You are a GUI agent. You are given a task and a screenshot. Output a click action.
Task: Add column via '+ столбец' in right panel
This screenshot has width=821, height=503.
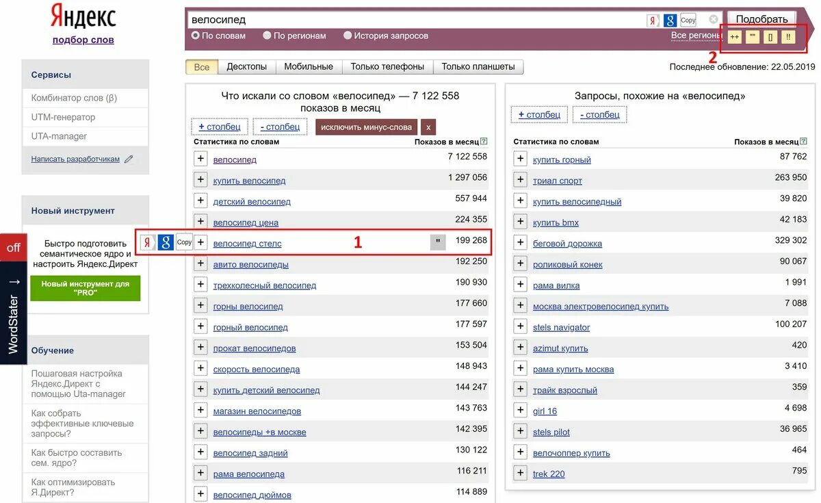click(539, 114)
